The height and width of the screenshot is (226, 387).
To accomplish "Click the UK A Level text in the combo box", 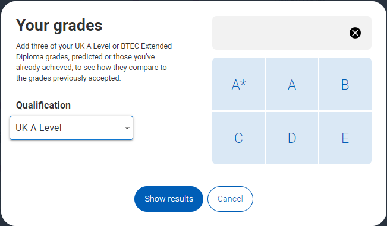I will tap(39, 128).
